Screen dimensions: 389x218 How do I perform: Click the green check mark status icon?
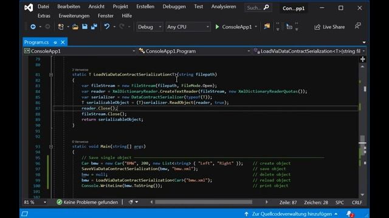click(60, 202)
